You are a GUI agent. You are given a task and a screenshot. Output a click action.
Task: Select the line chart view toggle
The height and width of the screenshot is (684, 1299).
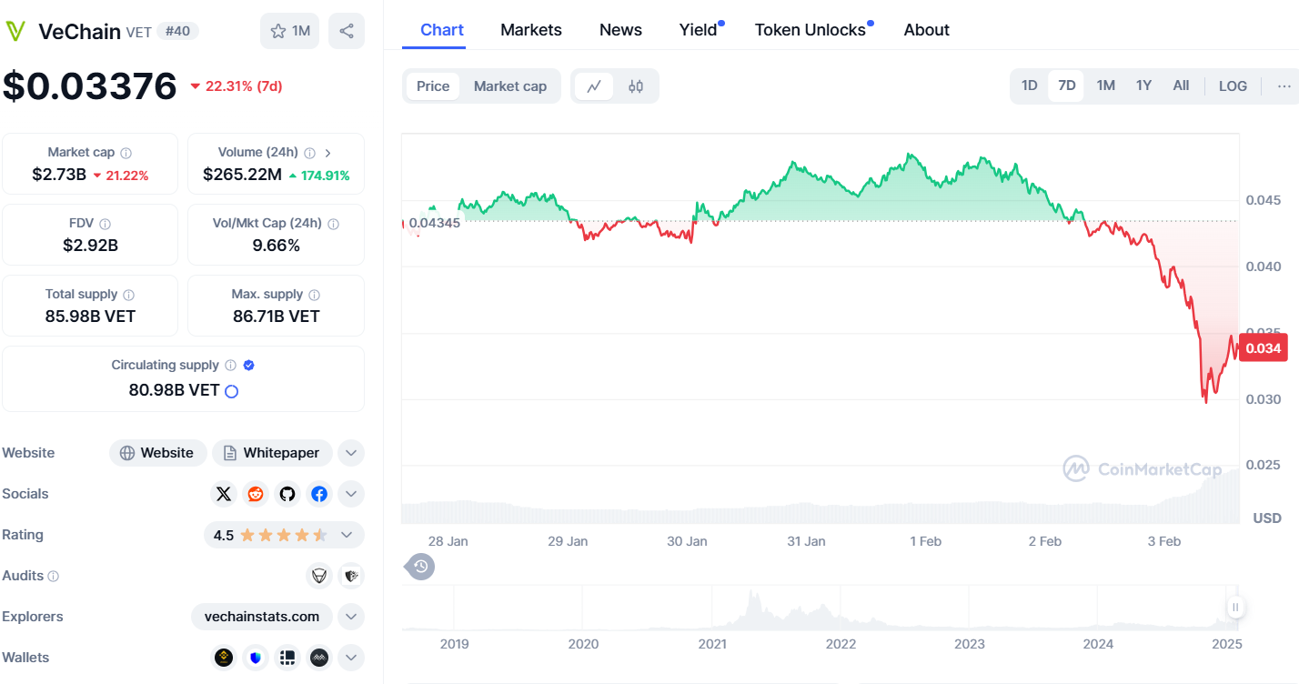pyautogui.click(x=594, y=86)
